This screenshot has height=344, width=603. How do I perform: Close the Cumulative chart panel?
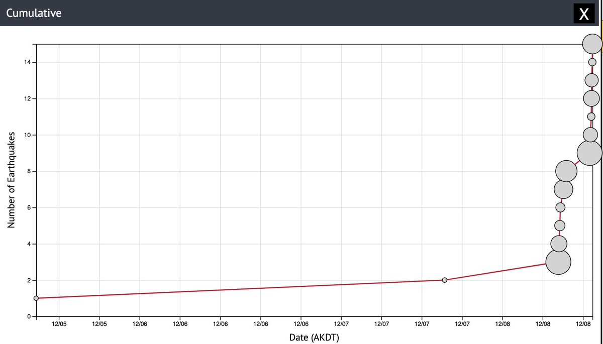pos(583,13)
